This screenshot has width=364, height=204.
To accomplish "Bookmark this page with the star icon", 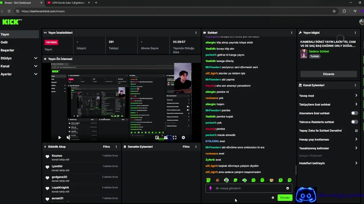I will click(334, 11).
